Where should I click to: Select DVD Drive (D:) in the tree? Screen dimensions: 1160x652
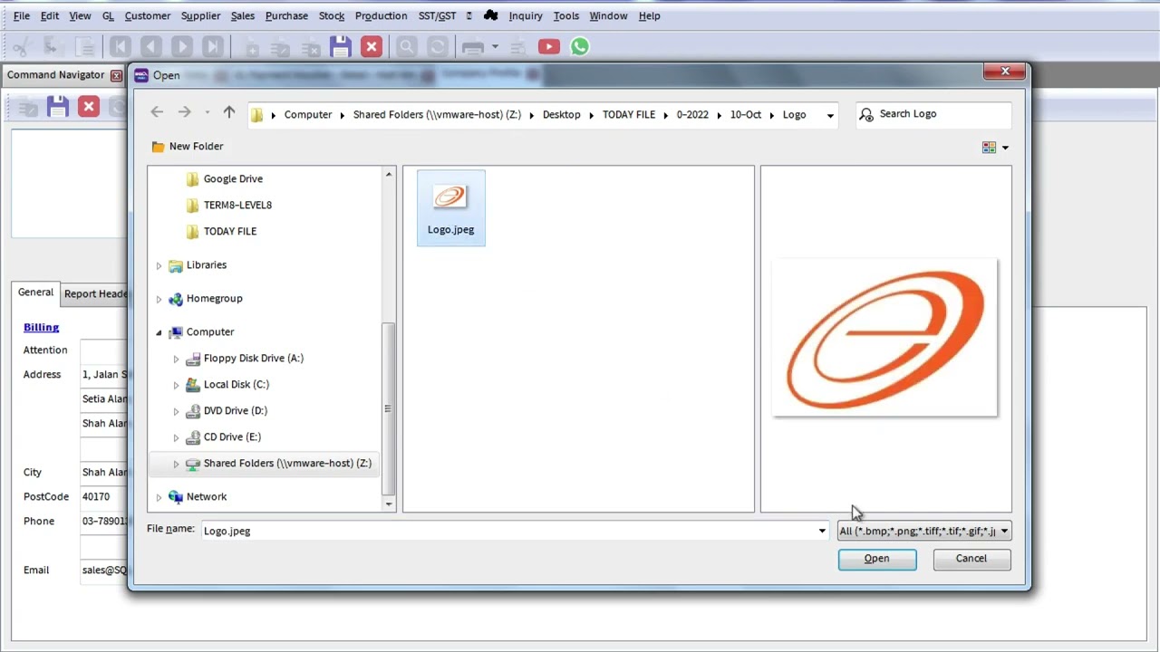pos(235,411)
